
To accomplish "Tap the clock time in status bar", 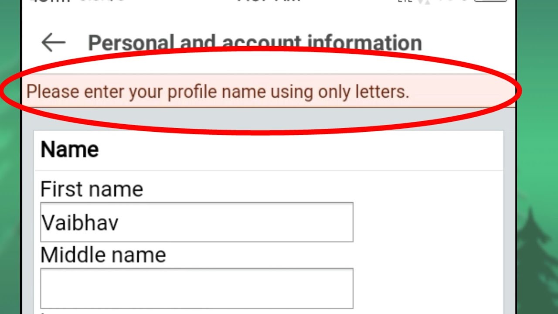I will (269, 2).
